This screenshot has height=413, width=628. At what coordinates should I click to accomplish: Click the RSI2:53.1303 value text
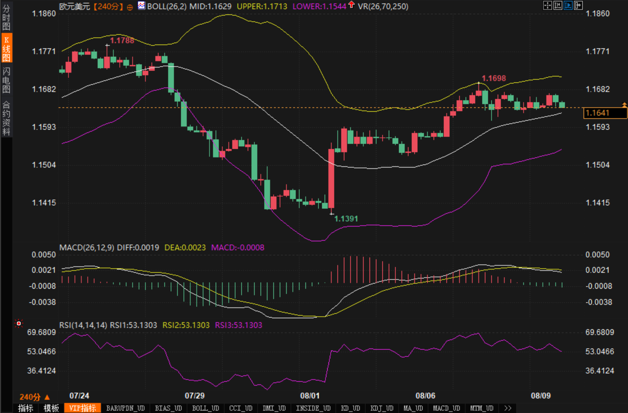click(186, 325)
